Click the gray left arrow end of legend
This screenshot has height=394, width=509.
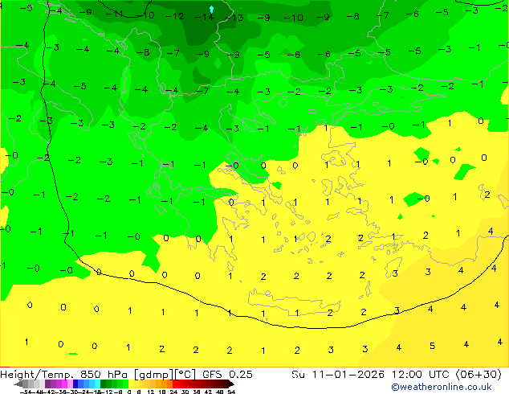pos(18,384)
